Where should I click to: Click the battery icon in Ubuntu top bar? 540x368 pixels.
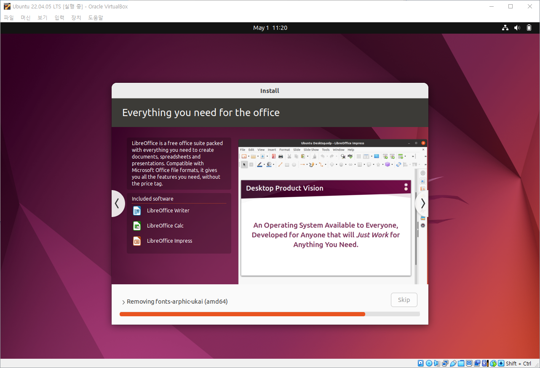[x=529, y=28]
